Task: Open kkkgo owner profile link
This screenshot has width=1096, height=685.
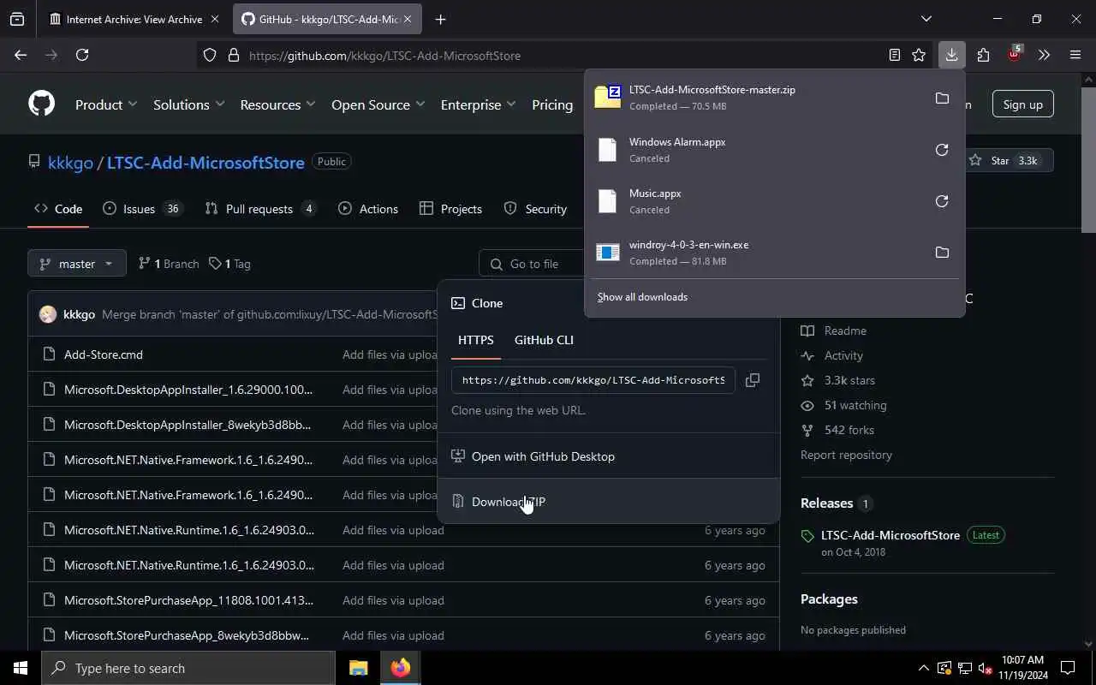Action: pos(70,162)
